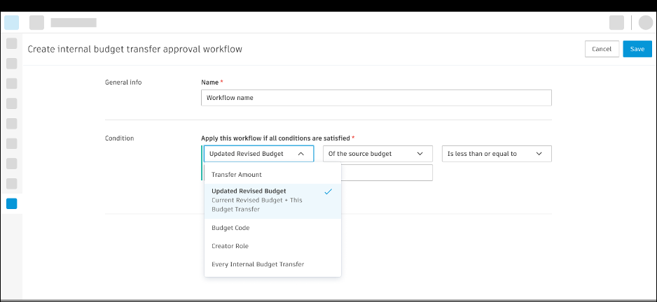The height and width of the screenshot is (302, 657).
Task: Open the "Of the source budget" dropdown
Action: coord(376,154)
